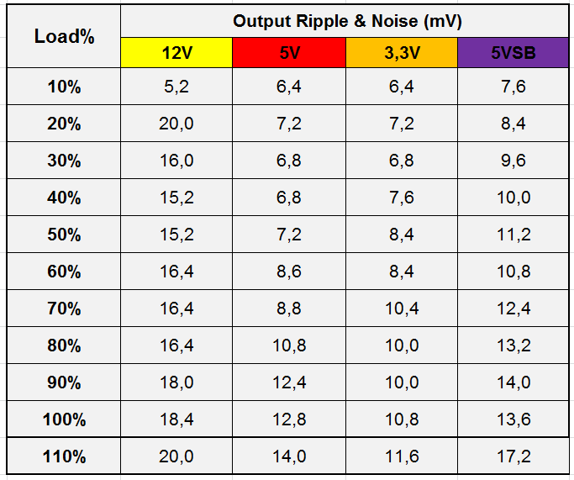Image resolution: width=574 pixels, height=480 pixels.
Task: Click the 110% load row label
Action: (x=64, y=456)
